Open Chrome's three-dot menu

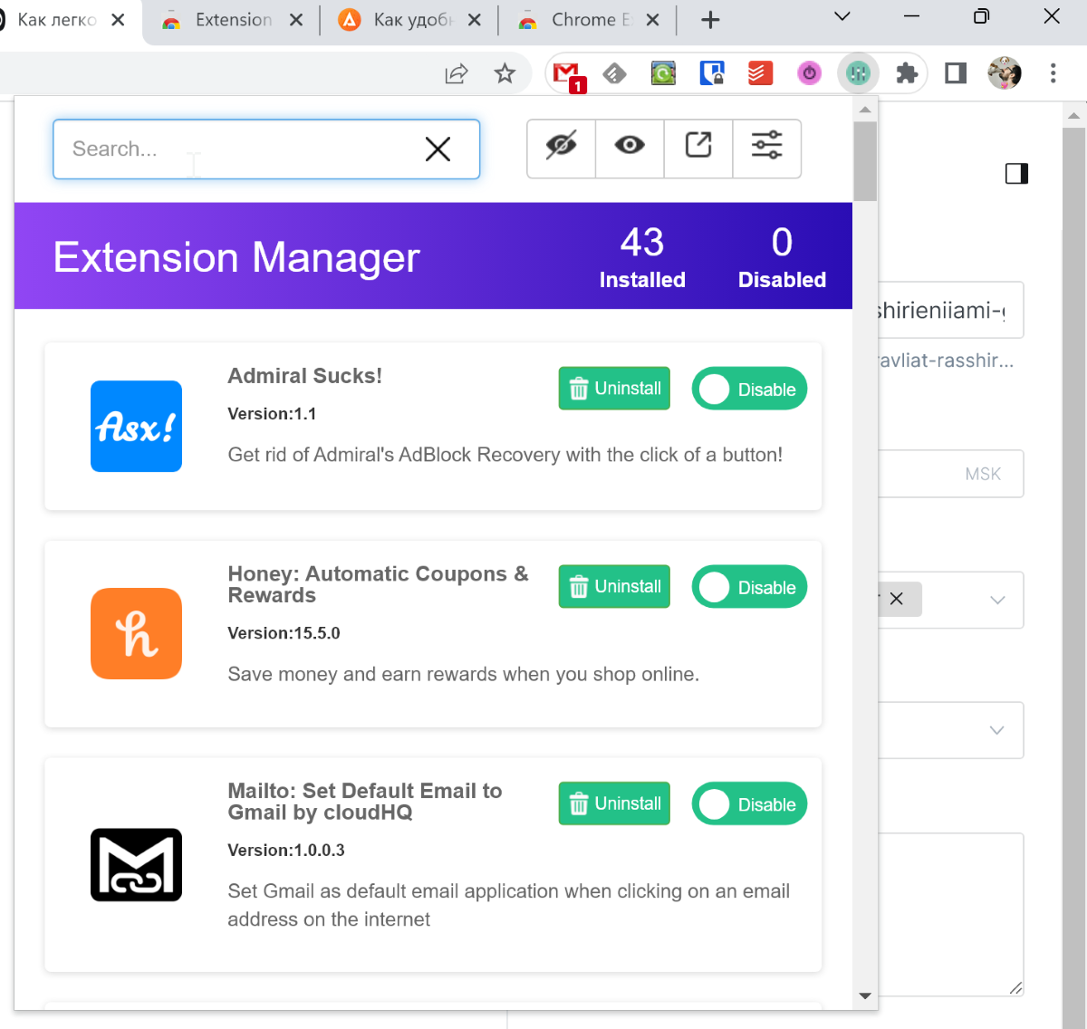[1053, 73]
